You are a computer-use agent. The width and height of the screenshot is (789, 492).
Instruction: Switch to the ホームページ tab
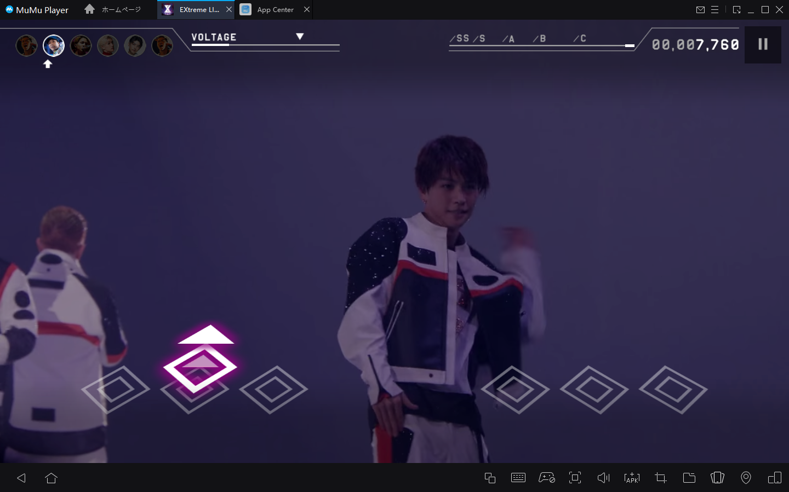click(113, 9)
